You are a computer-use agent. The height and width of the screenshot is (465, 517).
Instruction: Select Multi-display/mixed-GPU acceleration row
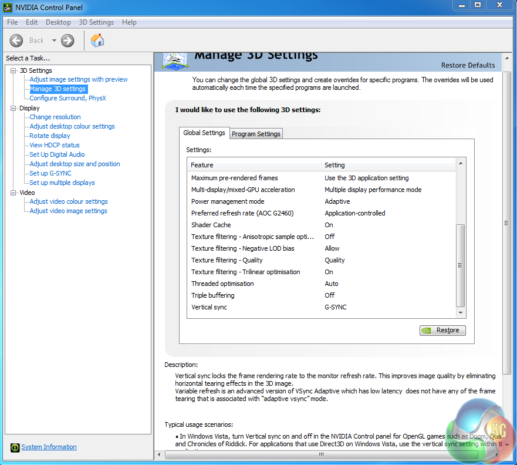(x=322, y=190)
